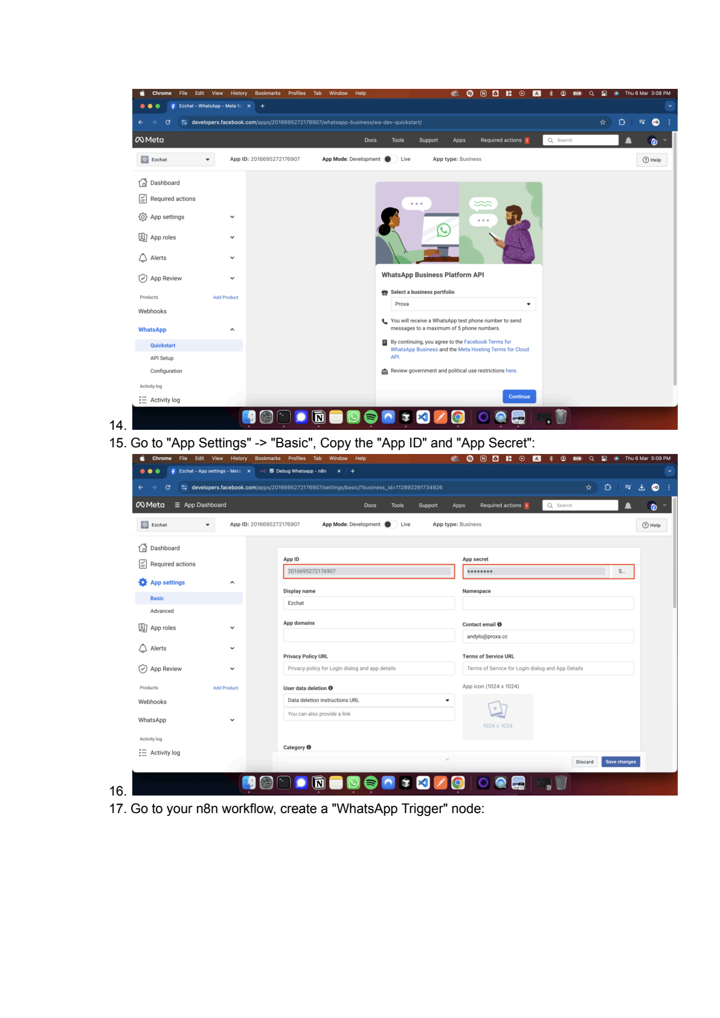
Task: Collapse the expanded blue WhatsApp section
Action: click(x=232, y=329)
